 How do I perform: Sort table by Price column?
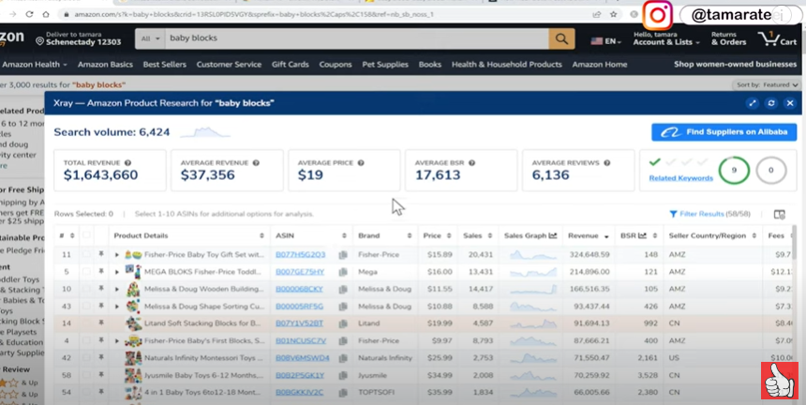tap(437, 236)
